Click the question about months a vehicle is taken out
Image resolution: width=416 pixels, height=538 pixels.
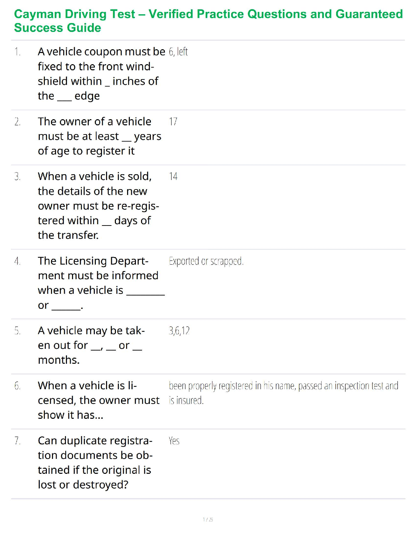click(91, 345)
